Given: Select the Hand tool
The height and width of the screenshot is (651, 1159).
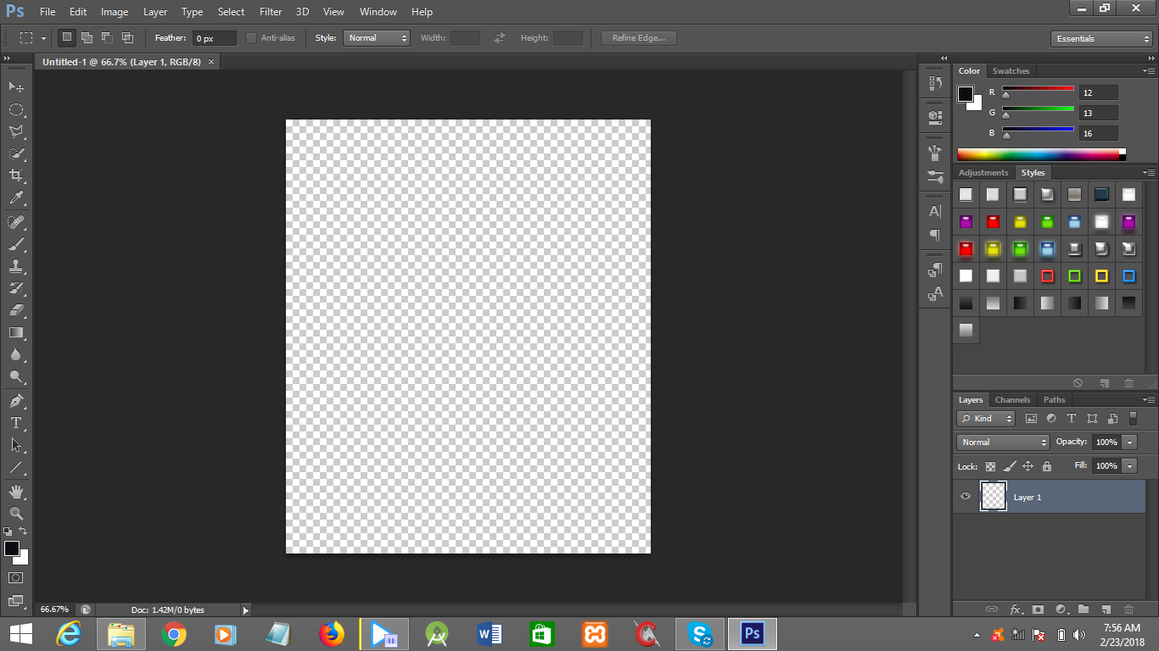Looking at the screenshot, I should tap(16, 491).
